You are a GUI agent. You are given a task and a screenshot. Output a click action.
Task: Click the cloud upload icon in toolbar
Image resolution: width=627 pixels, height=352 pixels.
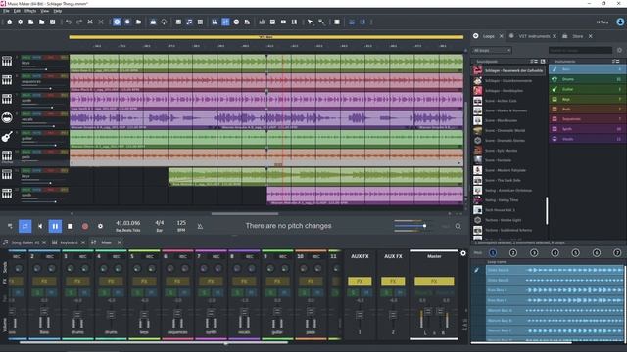click(164, 22)
